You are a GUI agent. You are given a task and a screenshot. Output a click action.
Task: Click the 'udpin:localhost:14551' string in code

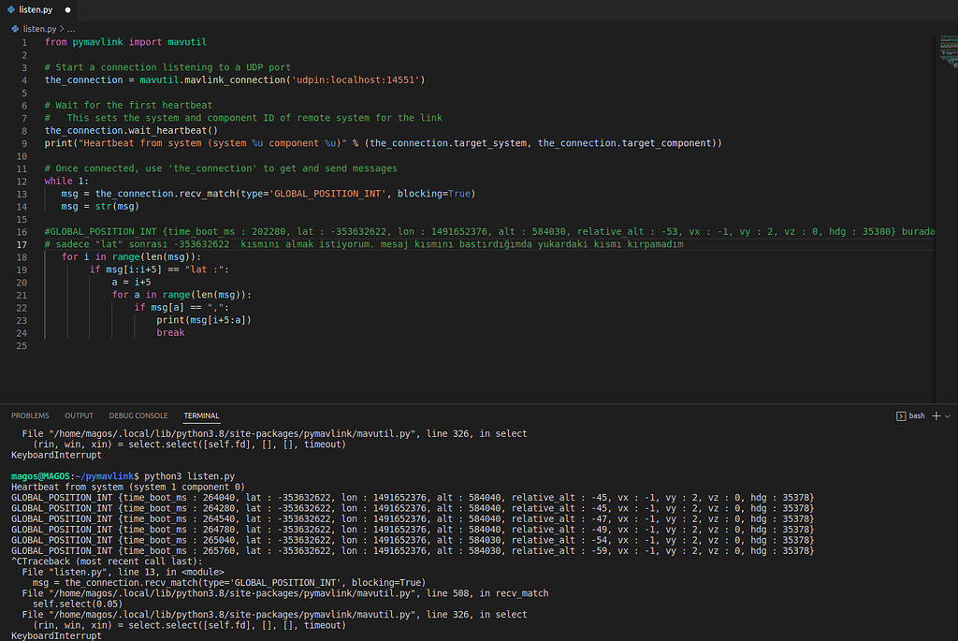click(x=356, y=80)
